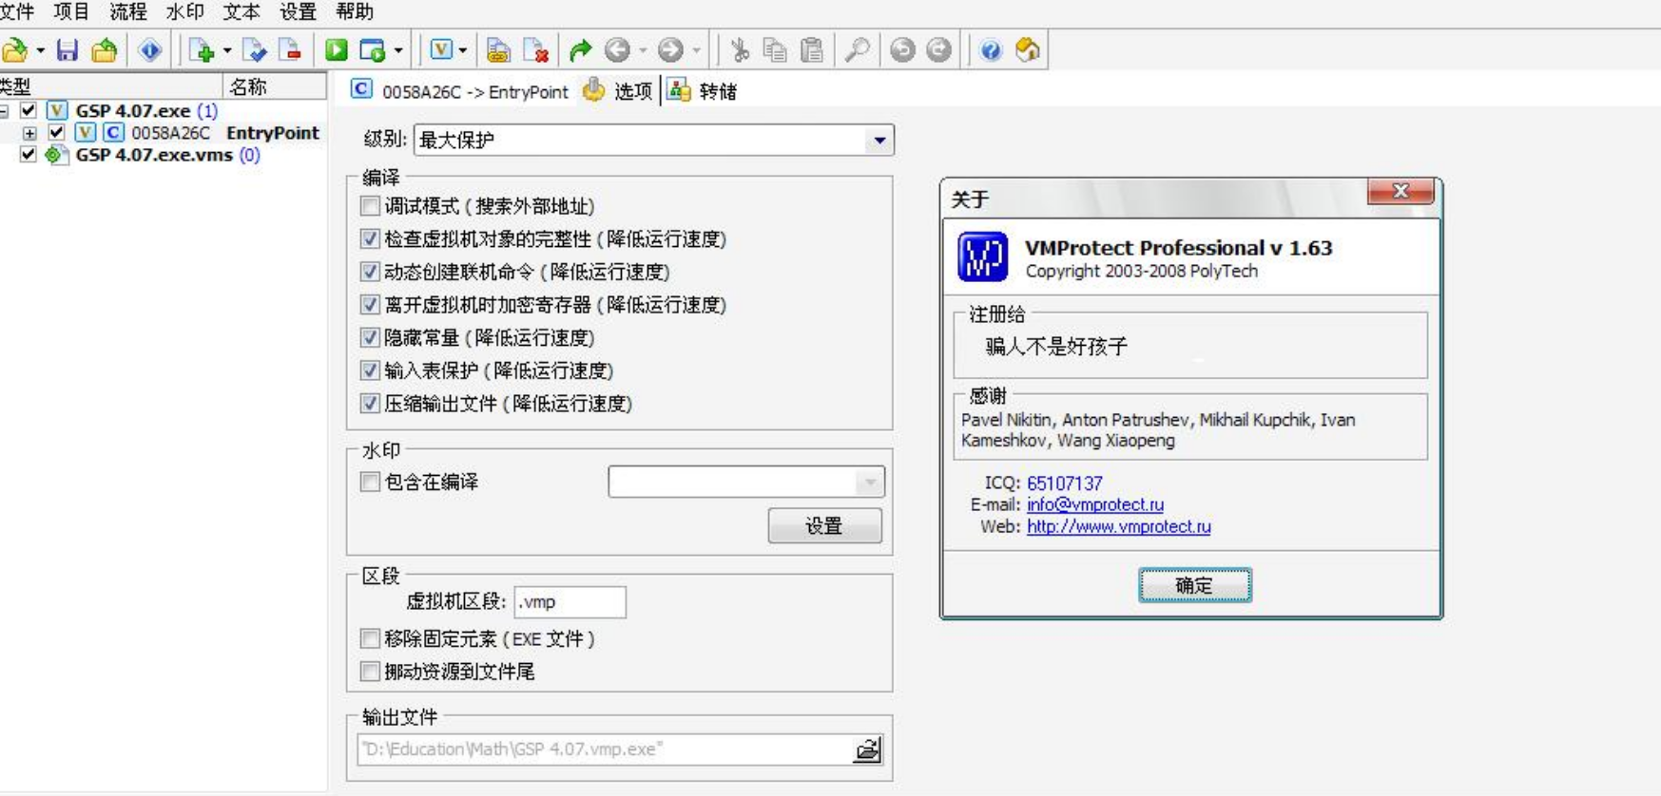Click the document with red X icon
Image resolution: width=1661 pixels, height=796 pixels.
(x=536, y=50)
